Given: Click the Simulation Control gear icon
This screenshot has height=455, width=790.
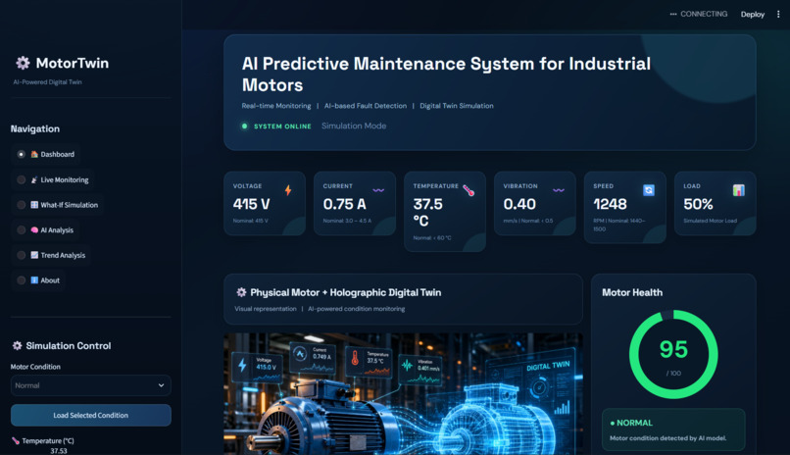Looking at the screenshot, I should [x=17, y=345].
